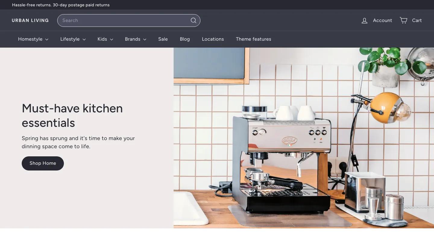Screen dimensions: 434x244
Task: Open the Lifestyle navigation item
Action: pyautogui.click(x=73, y=39)
